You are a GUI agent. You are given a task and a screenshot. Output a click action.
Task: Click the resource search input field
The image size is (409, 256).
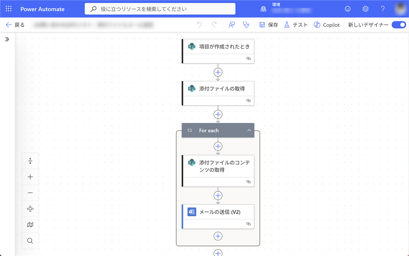(x=160, y=9)
